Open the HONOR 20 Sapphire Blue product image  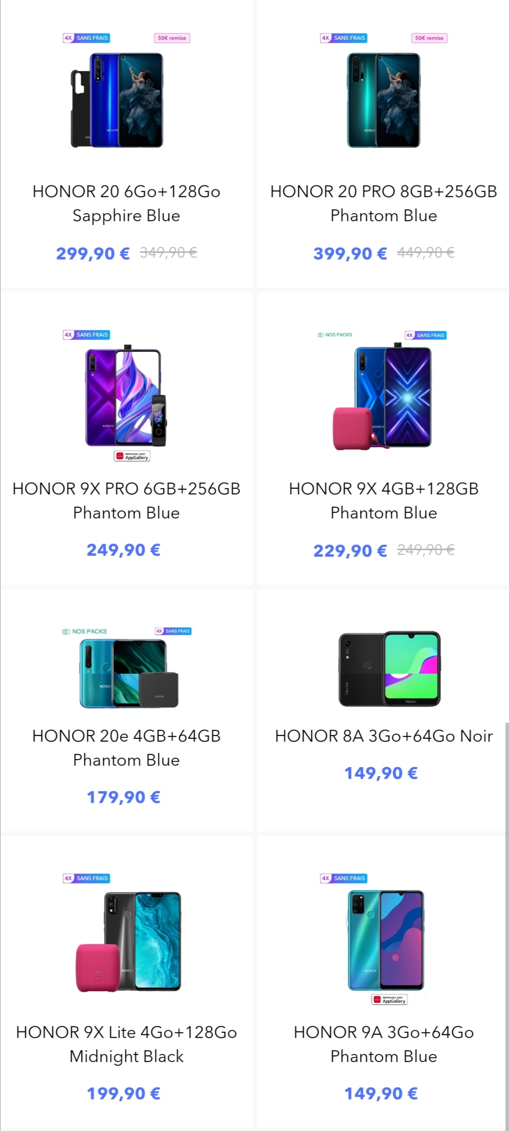point(117,100)
